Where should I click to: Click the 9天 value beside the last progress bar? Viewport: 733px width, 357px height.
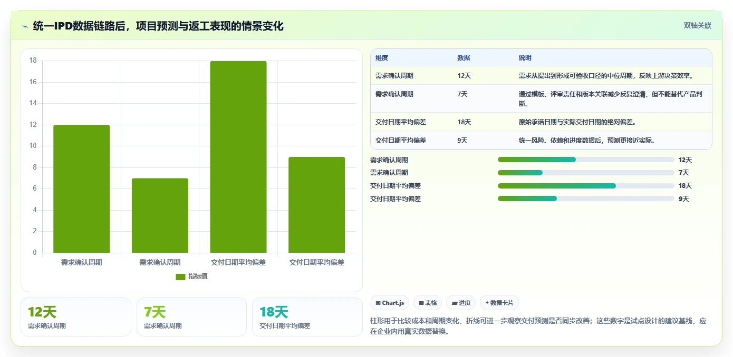click(684, 199)
